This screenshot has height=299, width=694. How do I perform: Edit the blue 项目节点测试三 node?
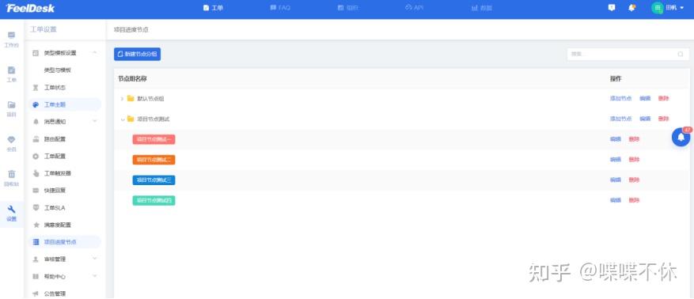pyautogui.click(x=615, y=180)
